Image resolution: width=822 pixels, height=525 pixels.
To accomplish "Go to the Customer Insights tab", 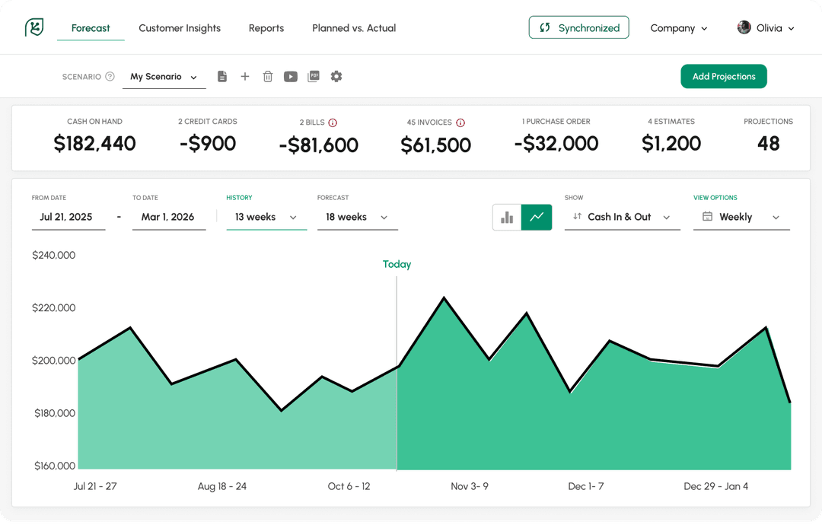I will click(x=180, y=28).
